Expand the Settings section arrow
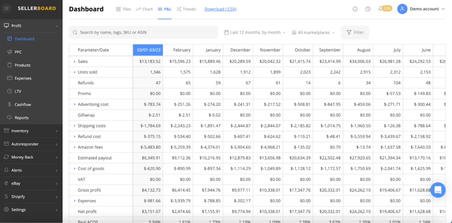Screen dimensions: 452x223 pos(56,210)
